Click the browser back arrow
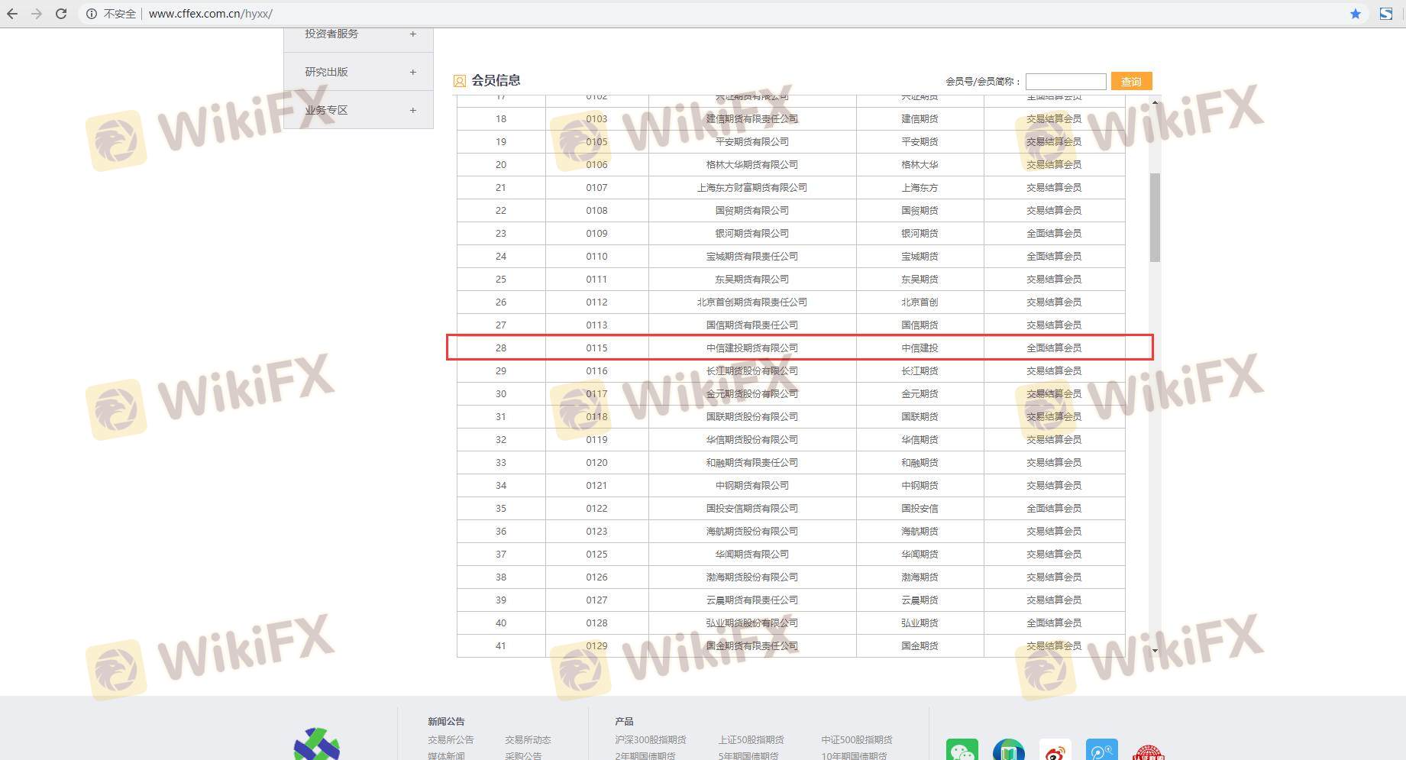This screenshot has height=760, width=1406. 12,14
